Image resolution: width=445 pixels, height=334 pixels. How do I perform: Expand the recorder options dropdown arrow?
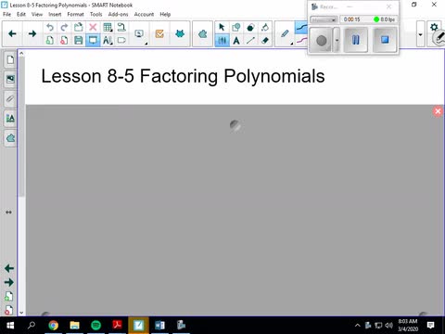click(337, 40)
